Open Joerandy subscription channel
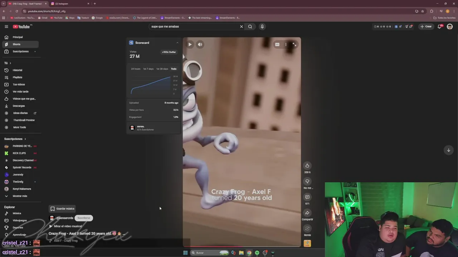Image resolution: width=458 pixels, height=257 pixels. coord(20,175)
